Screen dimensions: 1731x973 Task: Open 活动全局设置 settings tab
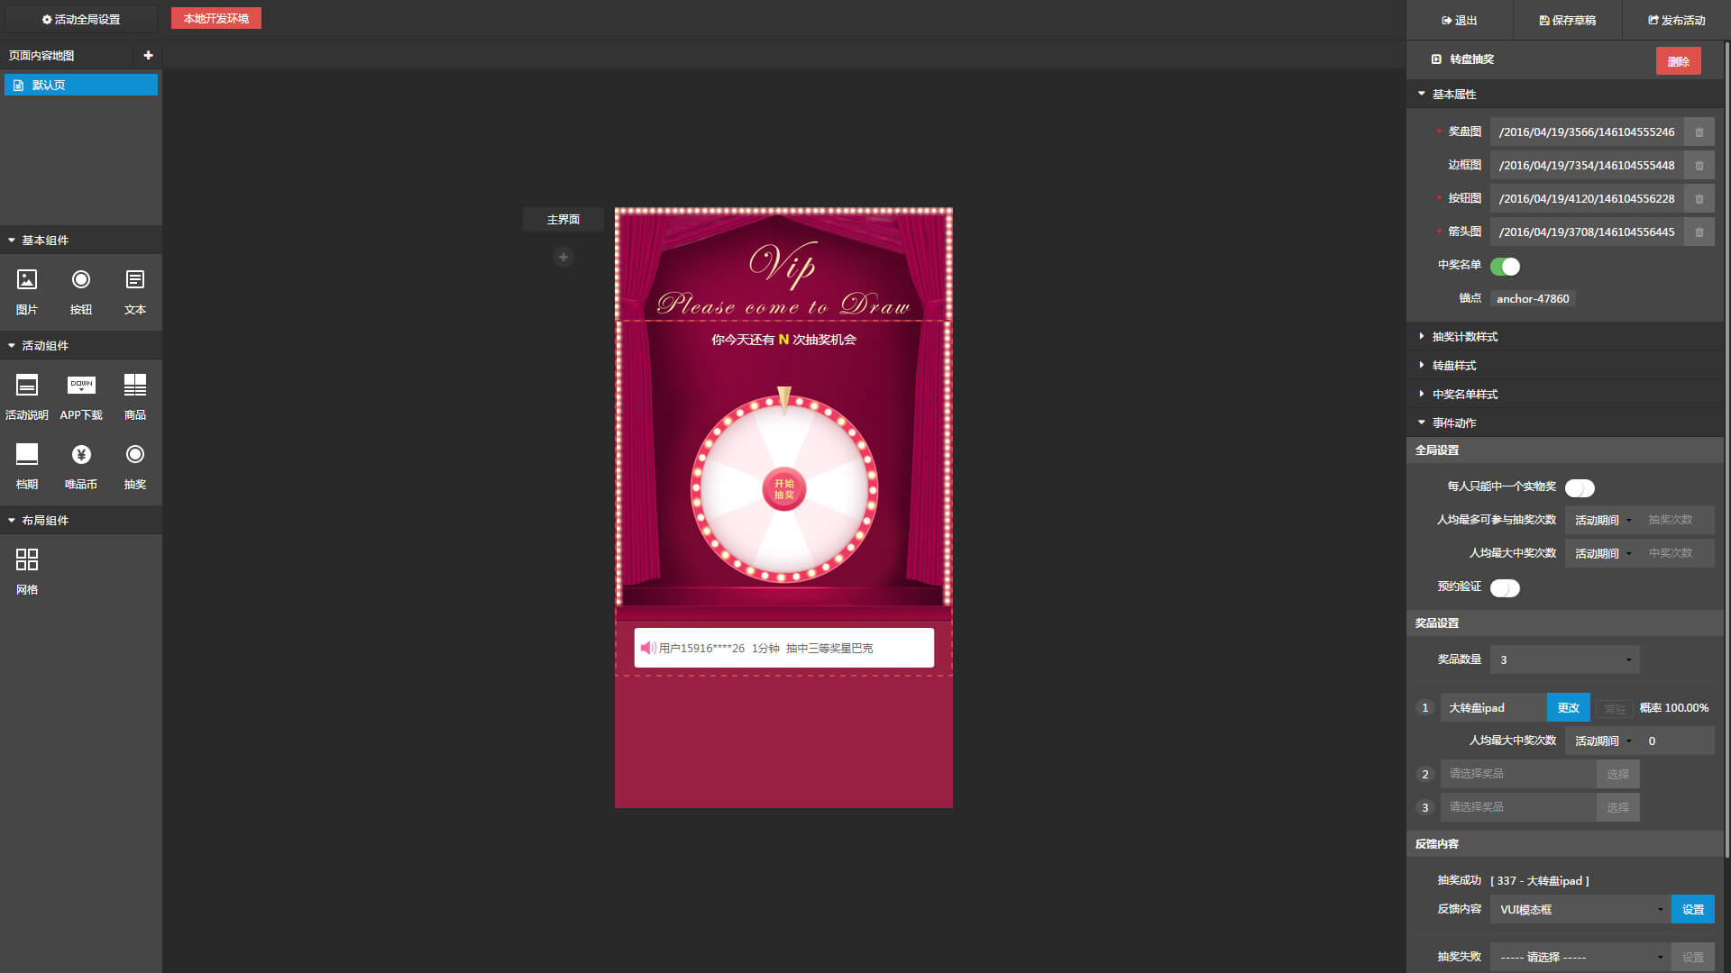[x=81, y=20]
